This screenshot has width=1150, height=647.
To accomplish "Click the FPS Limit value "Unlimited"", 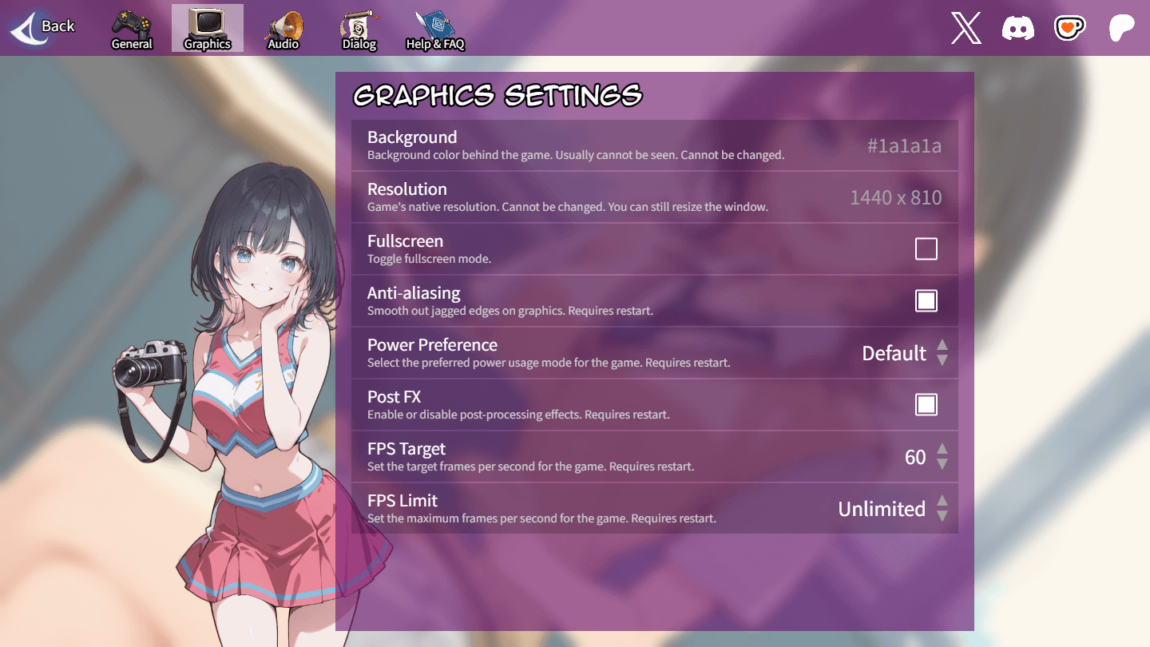I will pos(882,509).
